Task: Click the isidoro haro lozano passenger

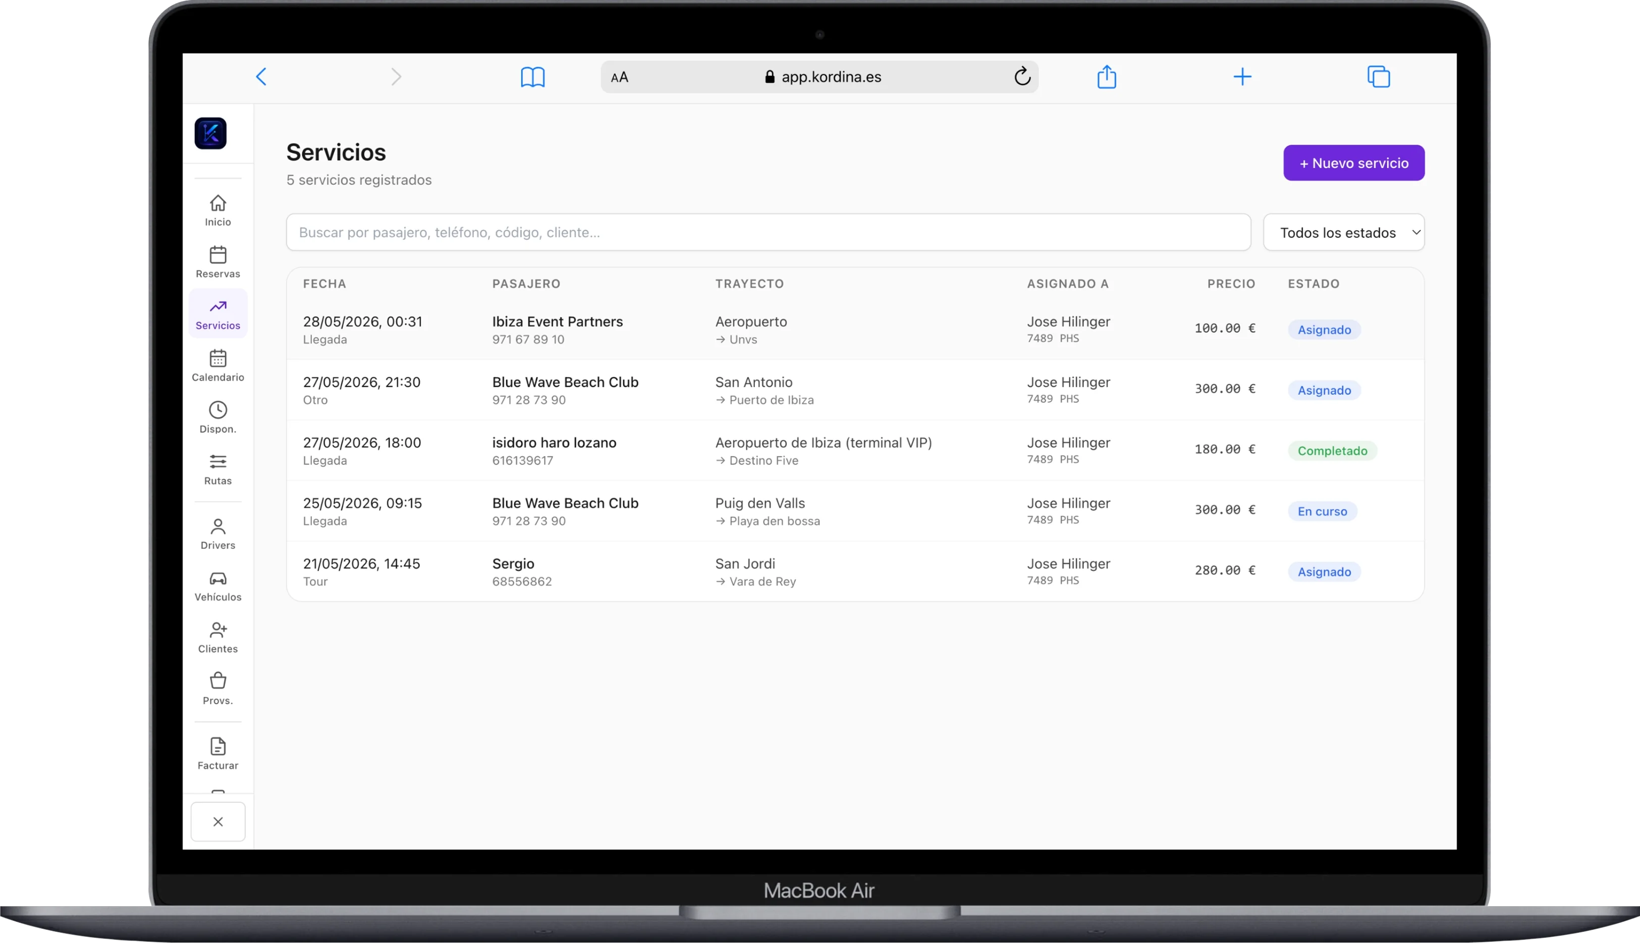Action: tap(554, 443)
